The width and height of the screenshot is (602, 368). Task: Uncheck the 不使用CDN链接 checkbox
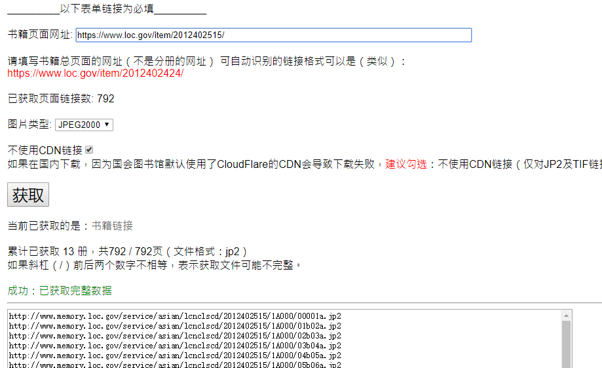[89, 150]
